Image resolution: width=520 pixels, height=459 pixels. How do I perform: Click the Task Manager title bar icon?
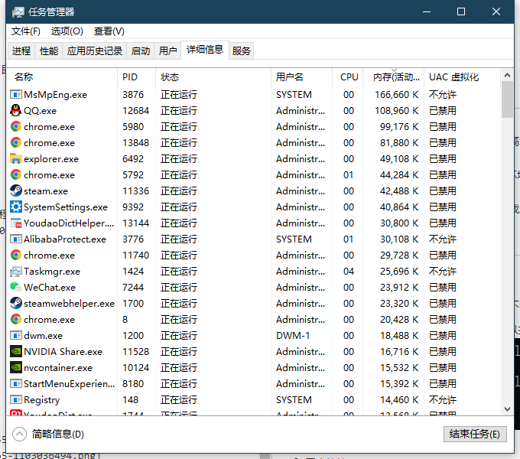[x=18, y=12]
